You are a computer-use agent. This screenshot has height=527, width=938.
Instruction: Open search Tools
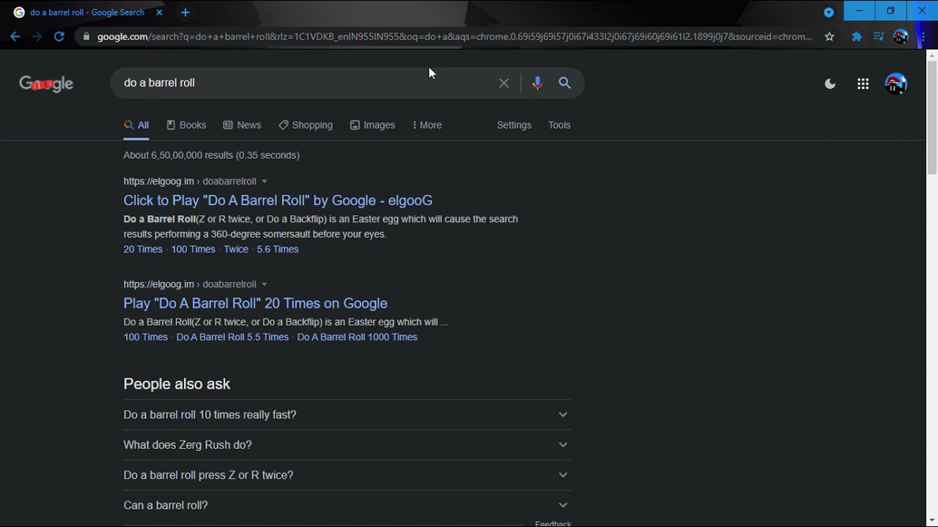click(559, 125)
